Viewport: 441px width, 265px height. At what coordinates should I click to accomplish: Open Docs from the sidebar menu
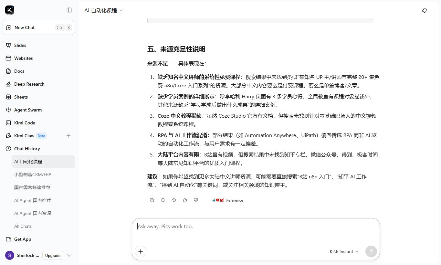pos(19,71)
